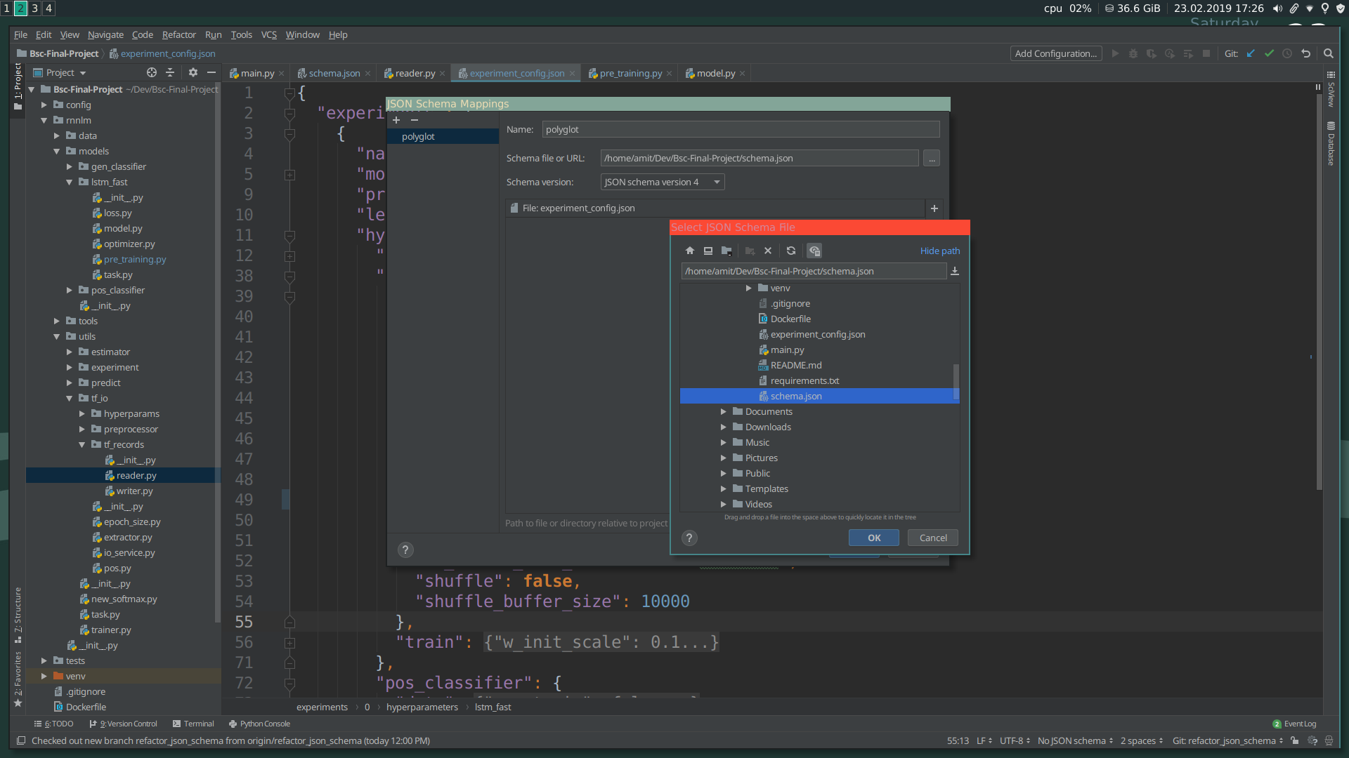Click the Desktop directory icon
This screenshot has width=1349, height=758.
(x=708, y=251)
